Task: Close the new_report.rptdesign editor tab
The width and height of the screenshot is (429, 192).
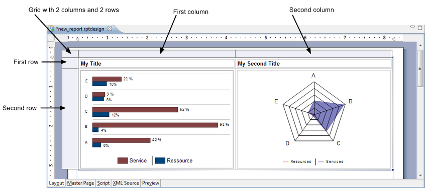Action: pos(109,29)
